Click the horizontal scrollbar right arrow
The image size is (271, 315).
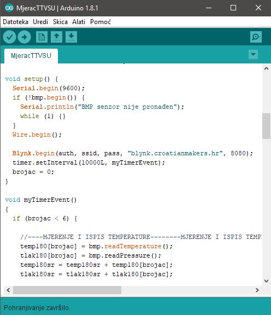pos(257,290)
